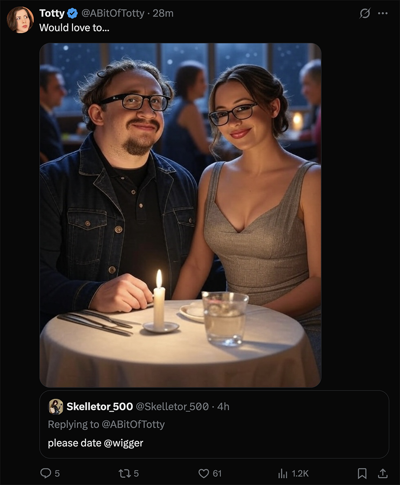Open the Totty display name link

tap(52, 13)
